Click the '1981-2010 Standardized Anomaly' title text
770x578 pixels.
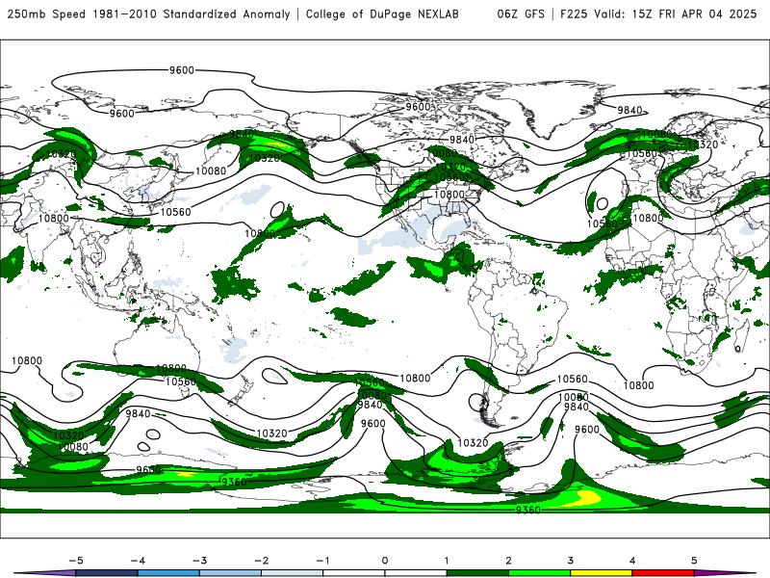192,13
